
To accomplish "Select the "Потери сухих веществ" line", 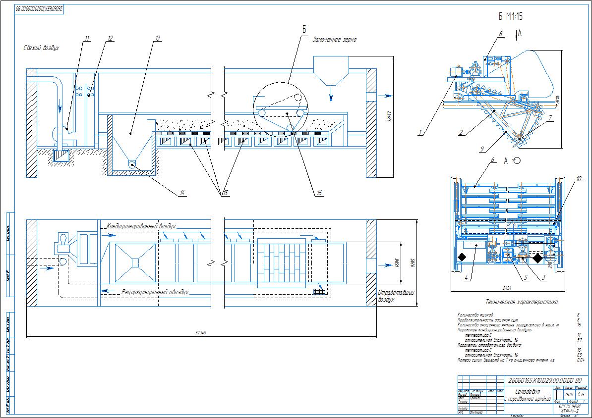I will click(x=506, y=360).
